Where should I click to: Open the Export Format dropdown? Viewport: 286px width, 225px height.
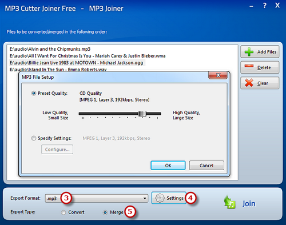pos(97,198)
